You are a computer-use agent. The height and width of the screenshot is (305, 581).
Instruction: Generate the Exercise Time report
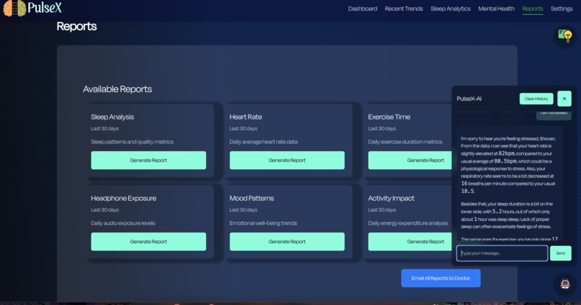(x=410, y=160)
